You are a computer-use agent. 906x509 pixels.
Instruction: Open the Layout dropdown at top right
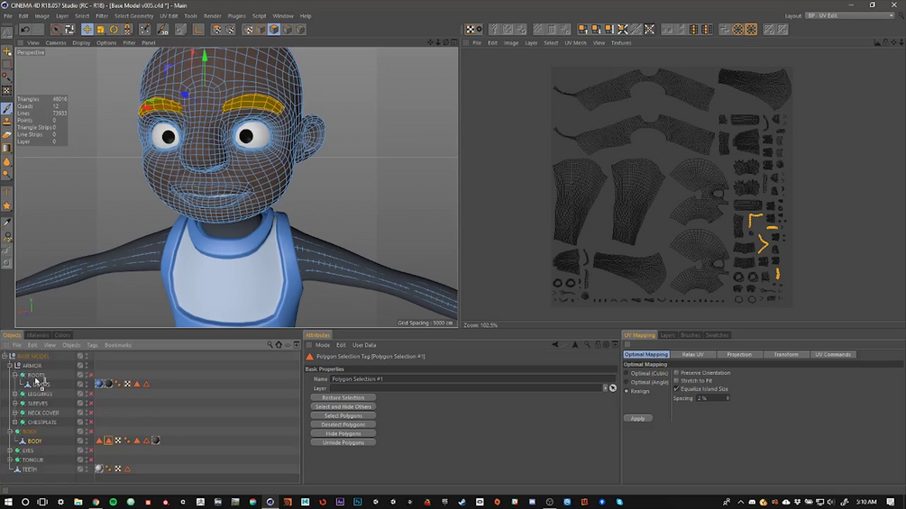pos(849,15)
